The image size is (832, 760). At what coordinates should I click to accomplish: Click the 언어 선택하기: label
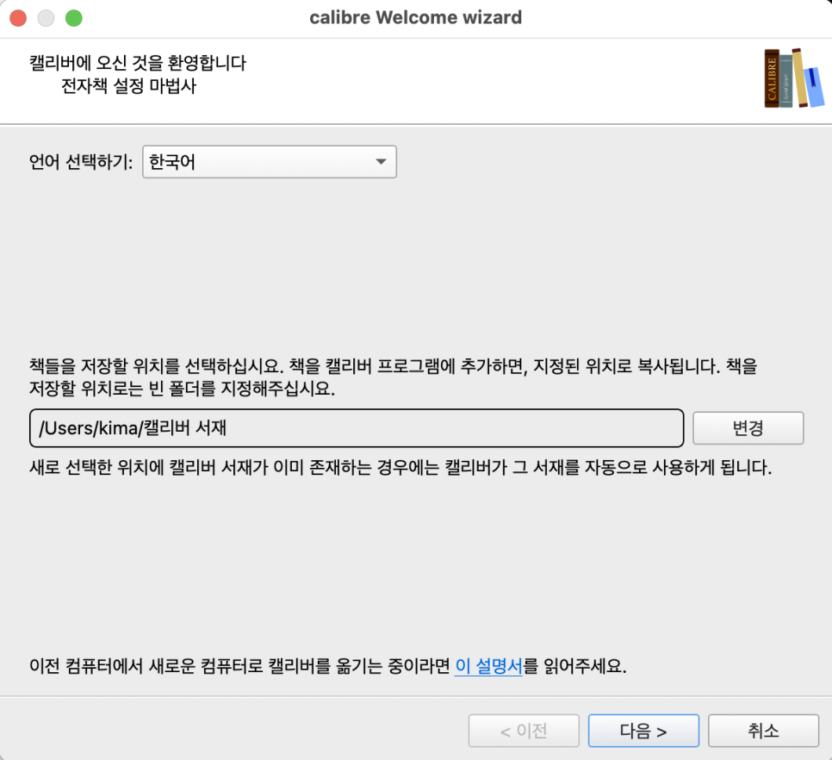[81, 162]
